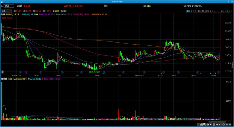The width and height of the screenshot is (234, 127).
Task: Click the purple event marker near 2023/07/03
Action: point(26,72)
